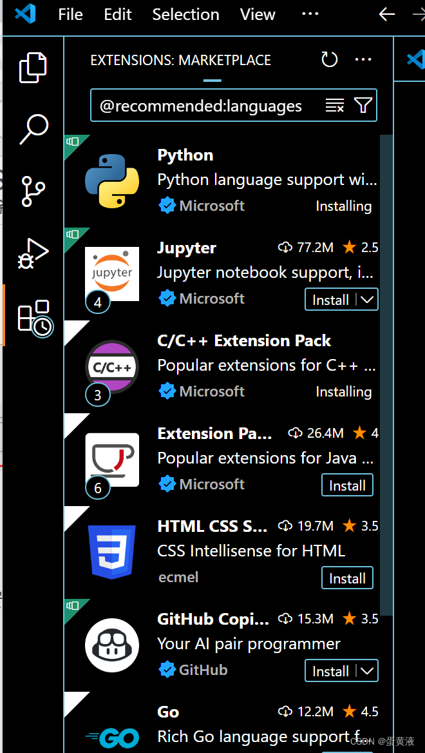Open the View menu
Screen dimensions: 425x753
click(x=257, y=14)
